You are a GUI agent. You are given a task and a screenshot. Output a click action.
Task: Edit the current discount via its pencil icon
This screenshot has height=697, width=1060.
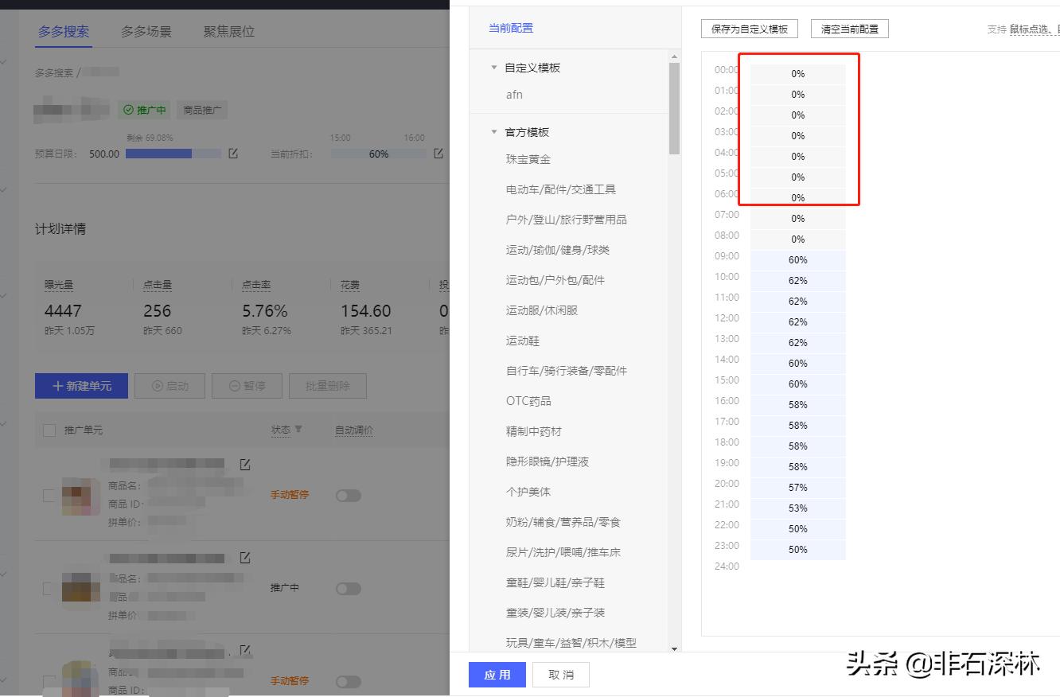pos(438,154)
